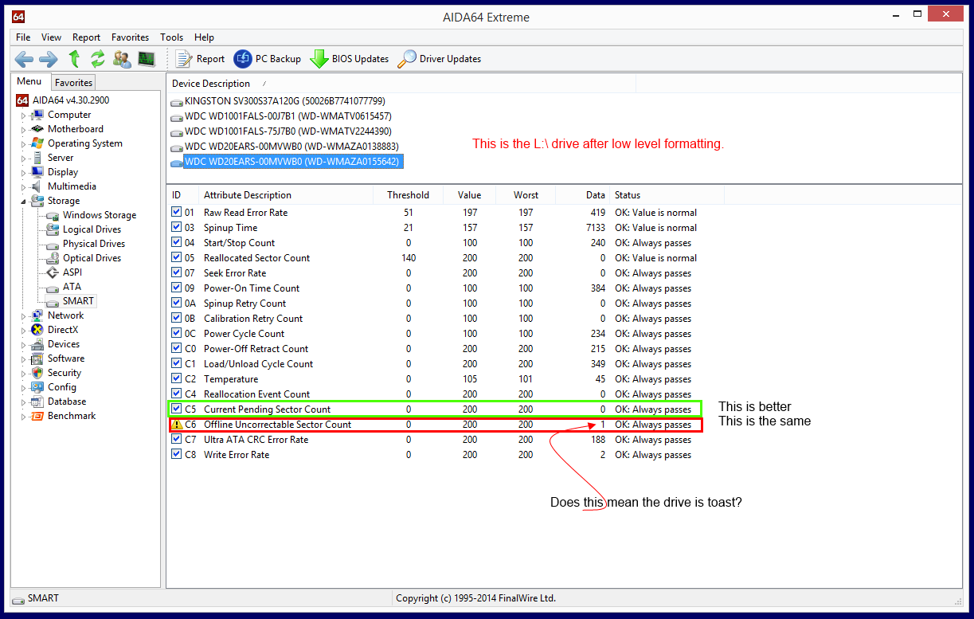Select the Multimedia node
This screenshot has width=974, height=619.
(72, 186)
